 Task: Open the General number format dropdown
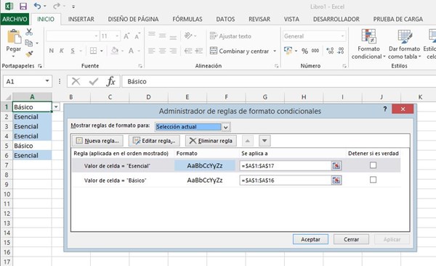coord(342,36)
